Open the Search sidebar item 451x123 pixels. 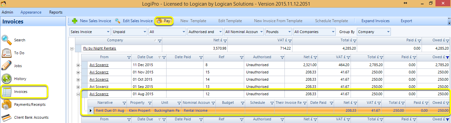click(13, 40)
